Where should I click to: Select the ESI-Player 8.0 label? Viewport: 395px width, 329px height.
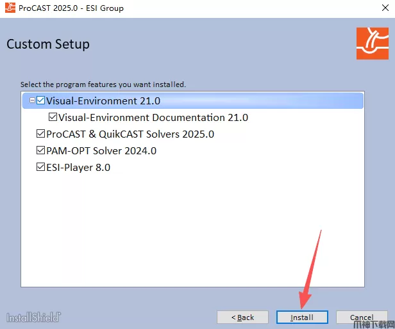78,168
